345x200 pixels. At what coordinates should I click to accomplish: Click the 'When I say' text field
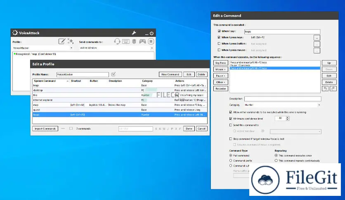tap(282, 31)
